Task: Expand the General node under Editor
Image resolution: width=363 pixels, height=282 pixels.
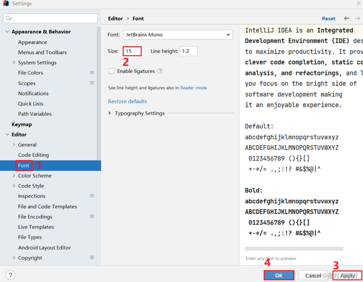Action: click(x=14, y=144)
